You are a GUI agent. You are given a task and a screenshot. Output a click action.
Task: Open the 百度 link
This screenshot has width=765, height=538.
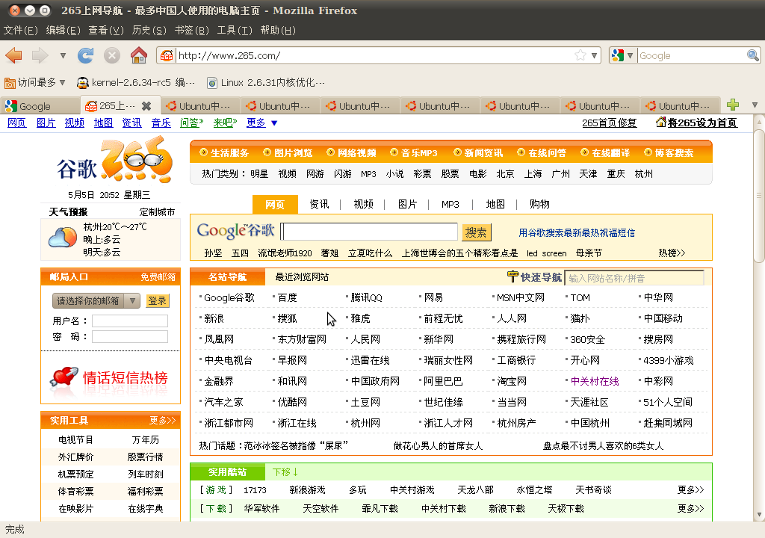click(288, 297)
